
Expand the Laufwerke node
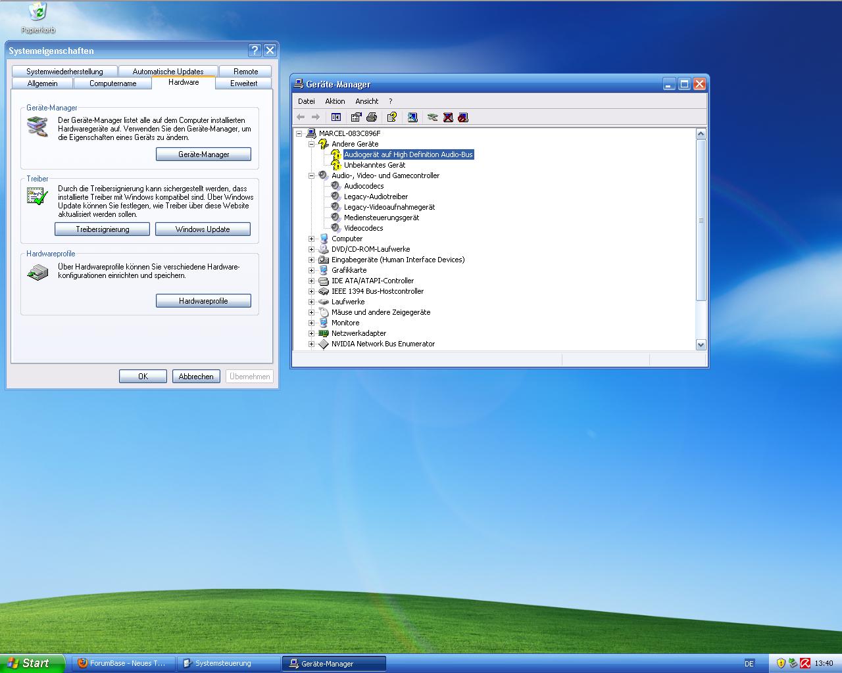311,302
